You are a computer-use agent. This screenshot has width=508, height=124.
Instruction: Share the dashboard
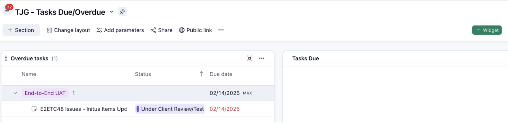(162, 30)
